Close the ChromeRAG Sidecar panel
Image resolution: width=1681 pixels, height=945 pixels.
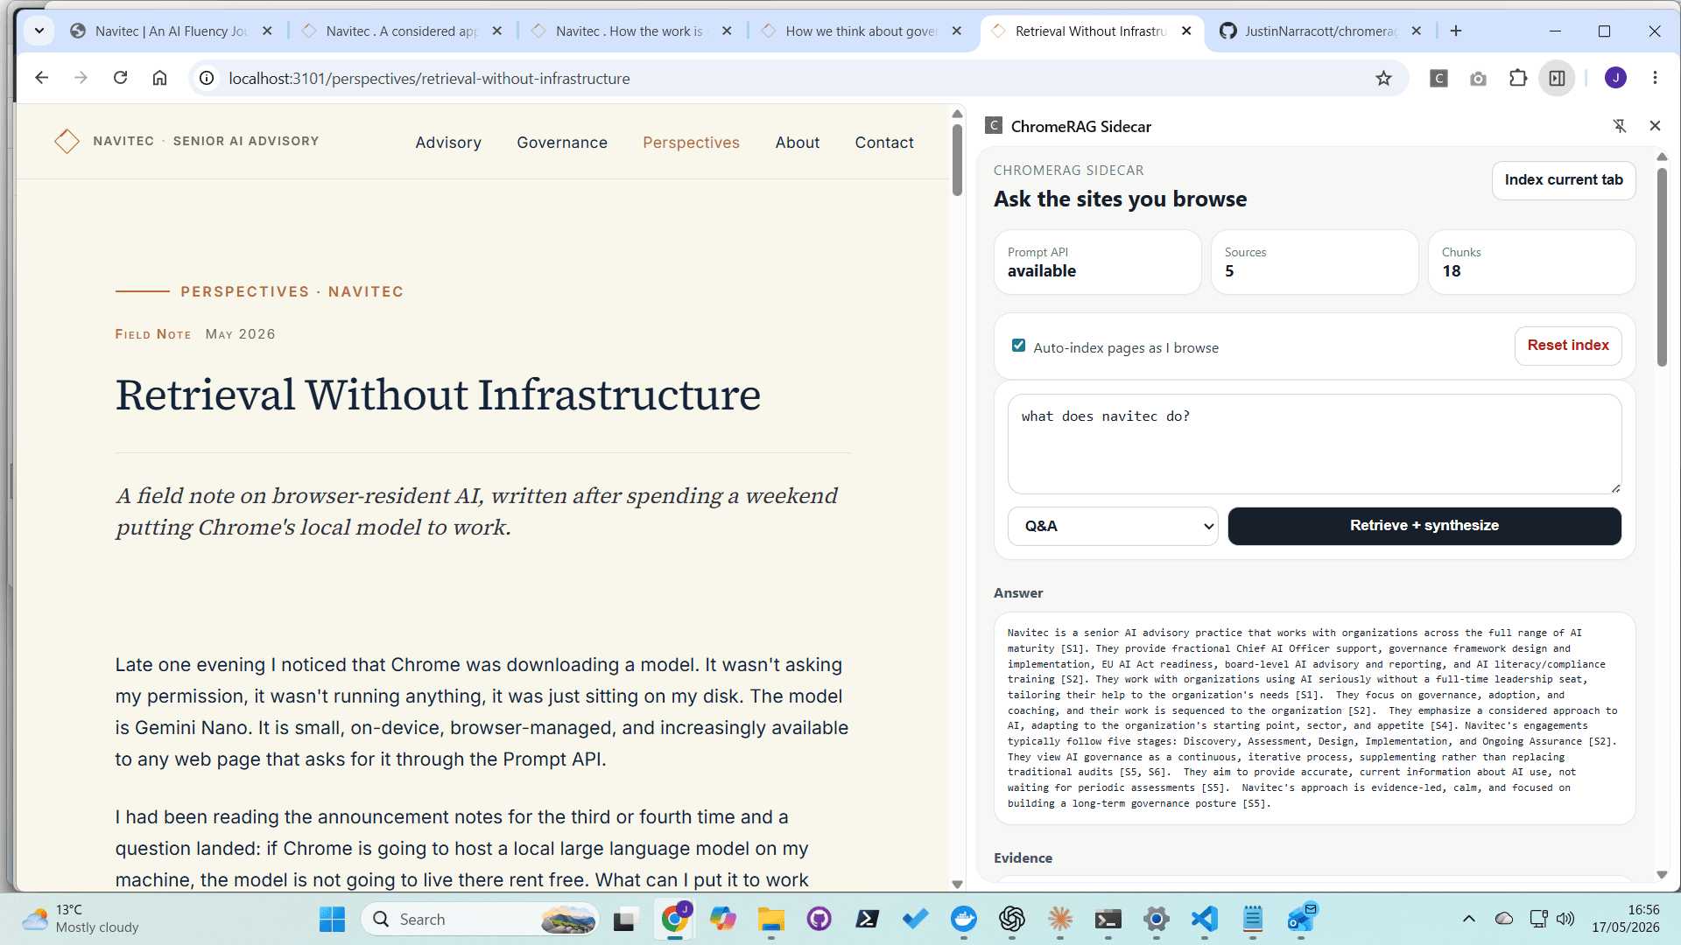pos(1655,126)
